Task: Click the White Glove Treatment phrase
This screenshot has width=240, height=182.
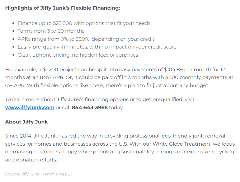Action: [x=182, y=144]
